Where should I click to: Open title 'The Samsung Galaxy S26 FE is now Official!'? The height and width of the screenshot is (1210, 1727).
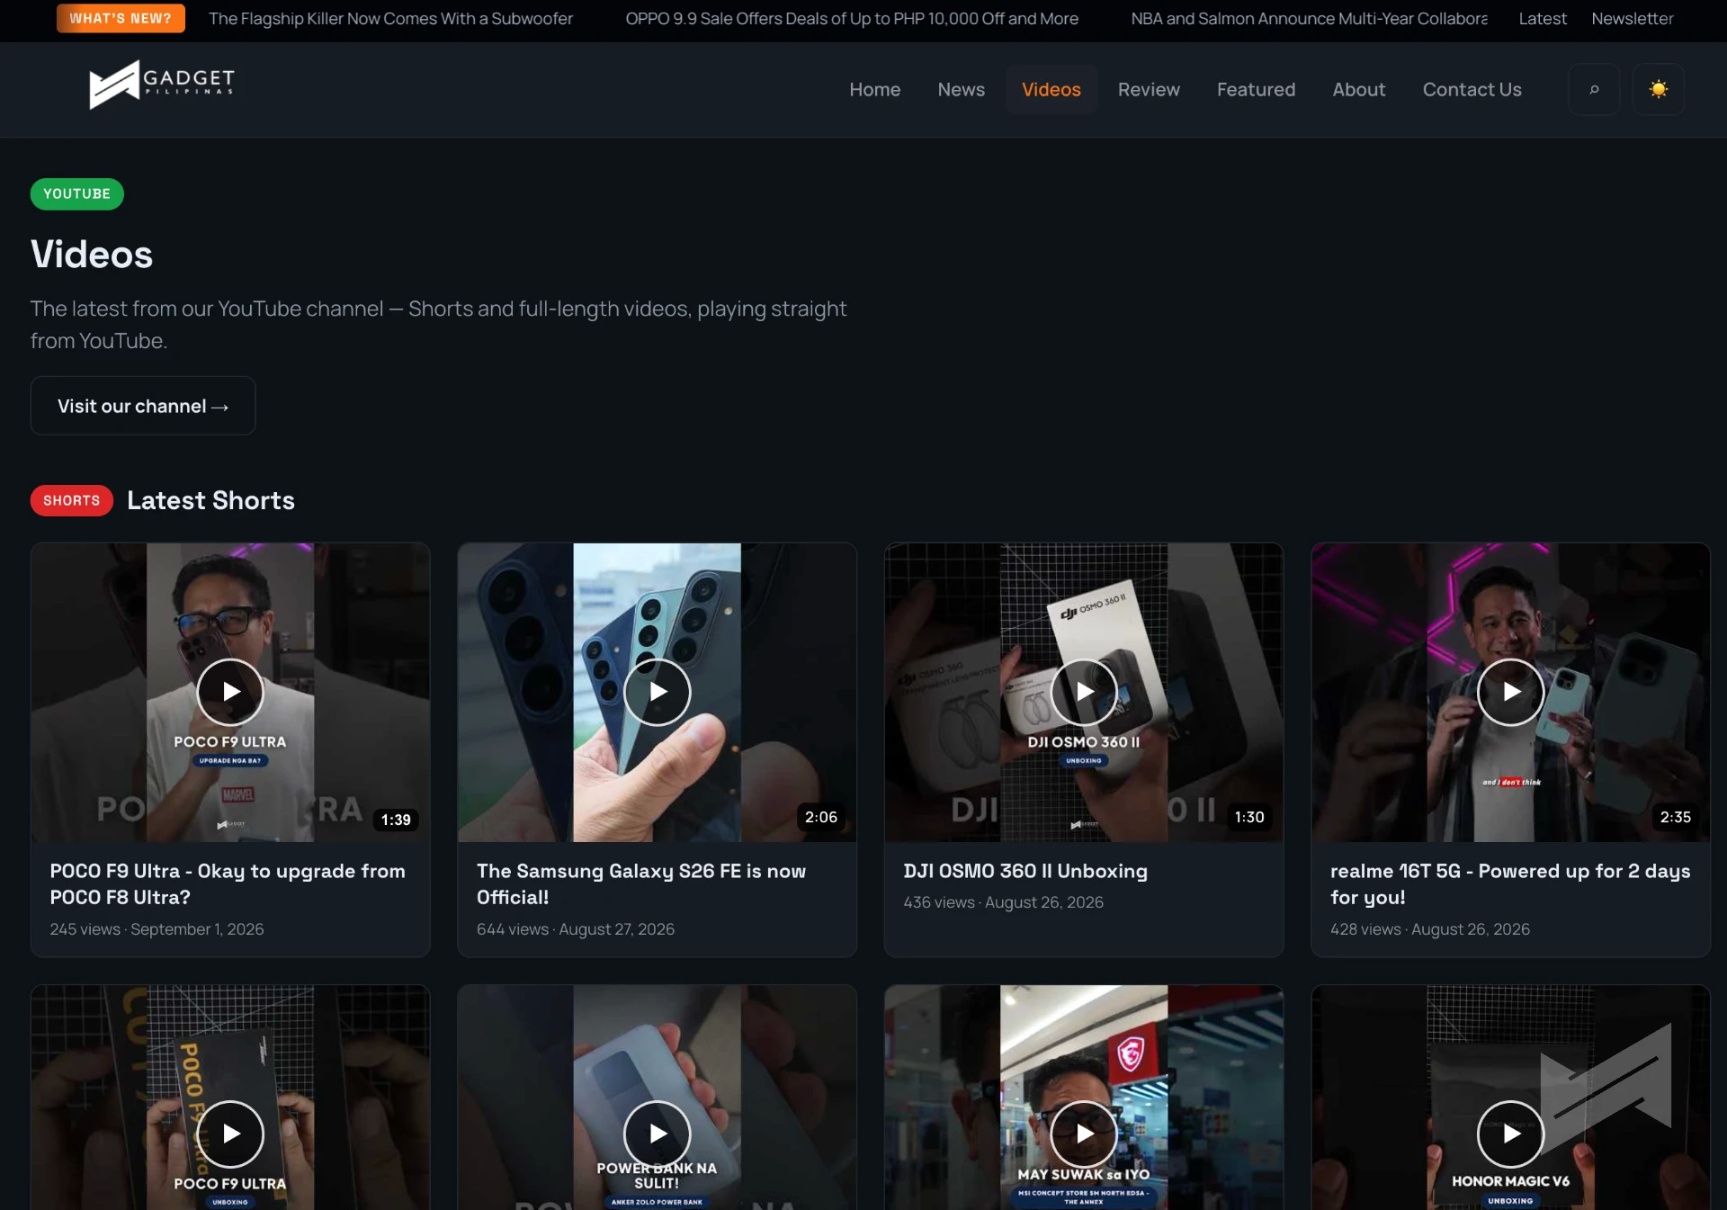(x=641, y=884)
